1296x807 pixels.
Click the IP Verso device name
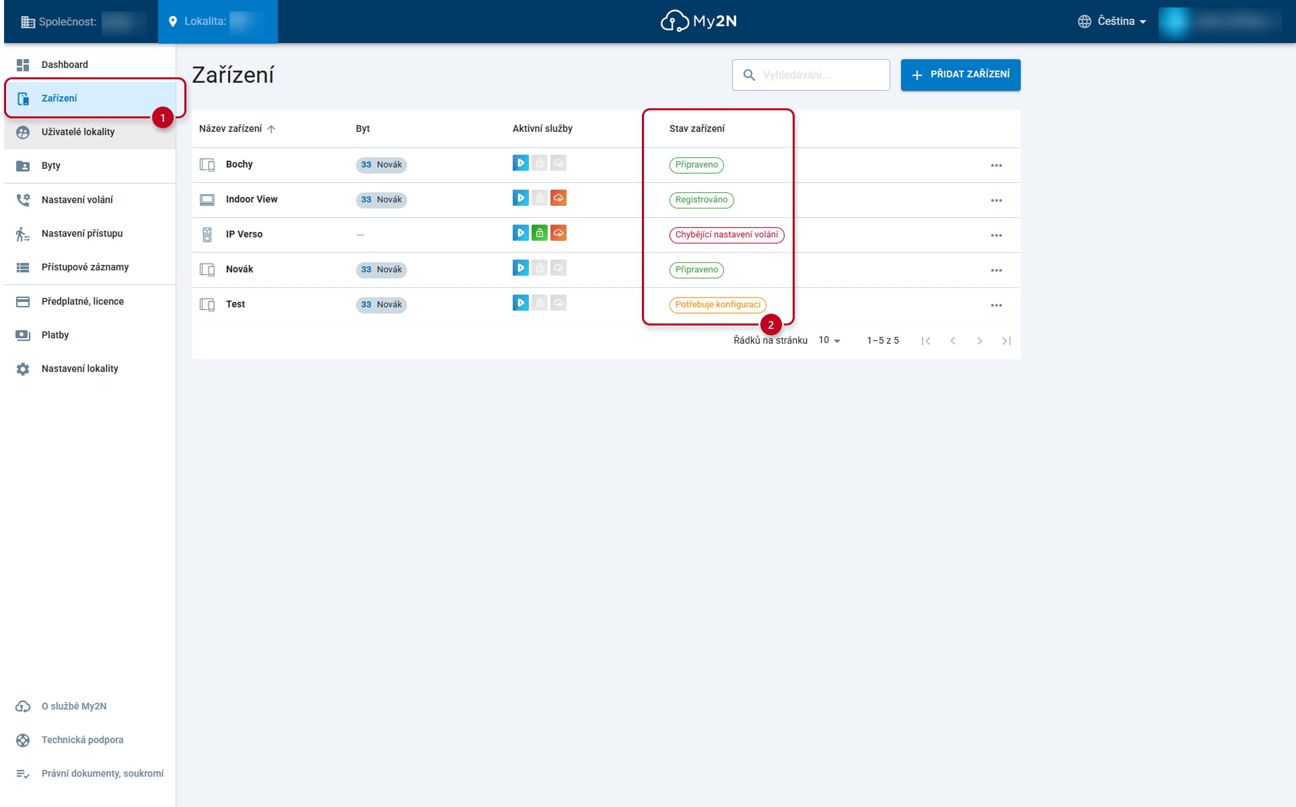[244, 234]
